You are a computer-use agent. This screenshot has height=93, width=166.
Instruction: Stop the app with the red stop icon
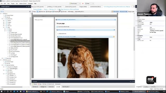83,3
